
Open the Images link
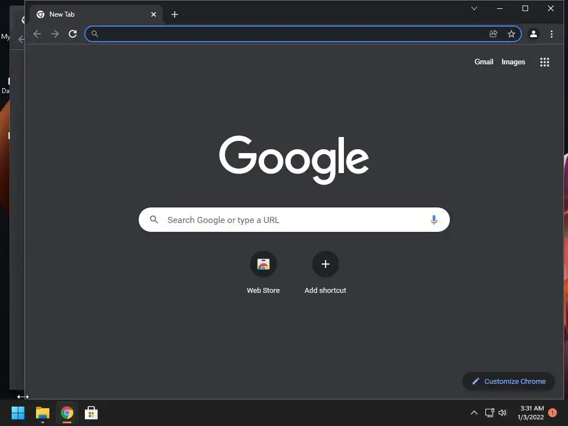click(x=513, y=62)
